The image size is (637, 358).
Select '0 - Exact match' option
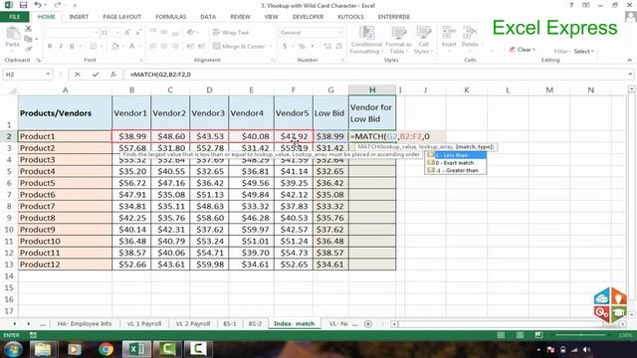[455, 163]
